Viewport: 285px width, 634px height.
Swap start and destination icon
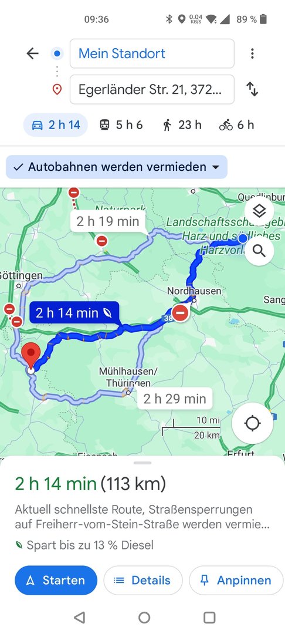tap(252, 89)
